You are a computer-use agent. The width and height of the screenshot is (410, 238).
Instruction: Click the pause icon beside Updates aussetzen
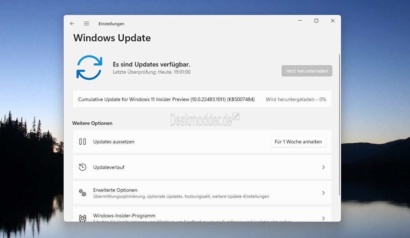83,142
